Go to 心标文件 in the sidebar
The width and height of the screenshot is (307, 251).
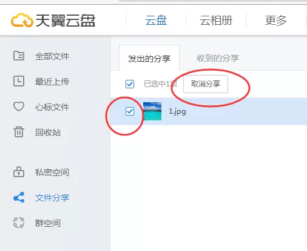52,107
